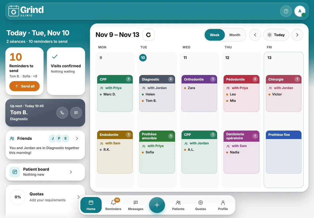Click friend avatar P in Friends card
314x218 pixels.
pos(59,139)
